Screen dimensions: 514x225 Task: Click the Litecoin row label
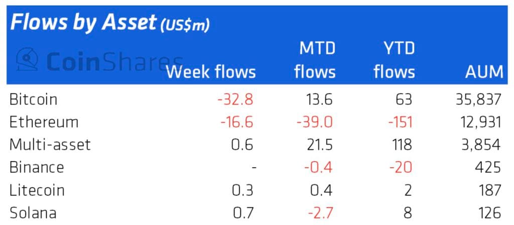tap(37, 190)
